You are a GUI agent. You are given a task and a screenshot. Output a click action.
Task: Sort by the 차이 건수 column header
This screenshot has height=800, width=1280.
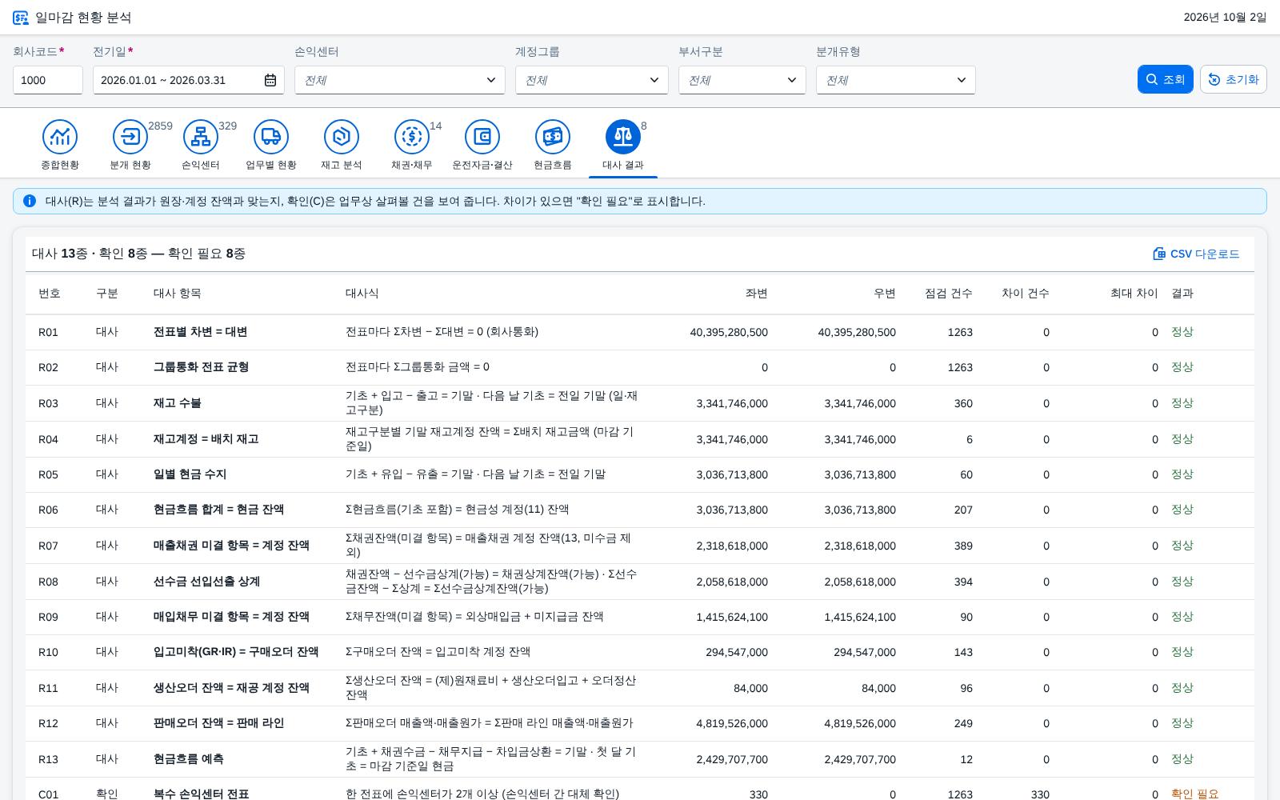point(1025,294)
